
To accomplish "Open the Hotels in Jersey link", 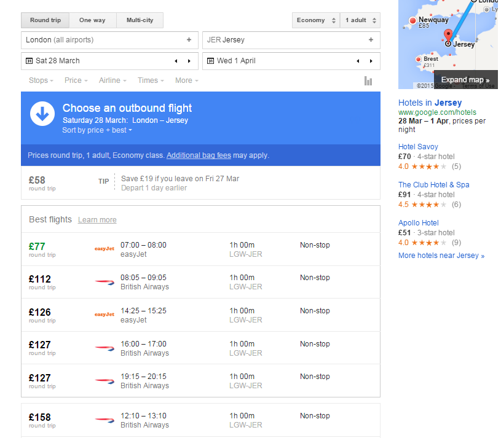I will [430, 103].
